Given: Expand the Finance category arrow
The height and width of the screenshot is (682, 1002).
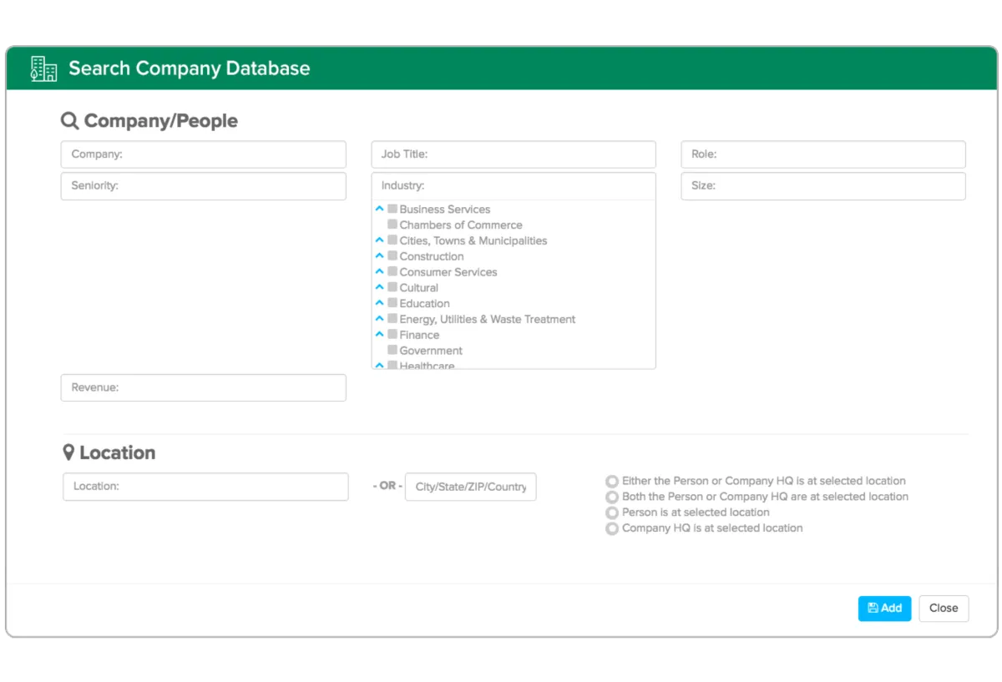Looking at the screenshot, I should pos(380,334).
